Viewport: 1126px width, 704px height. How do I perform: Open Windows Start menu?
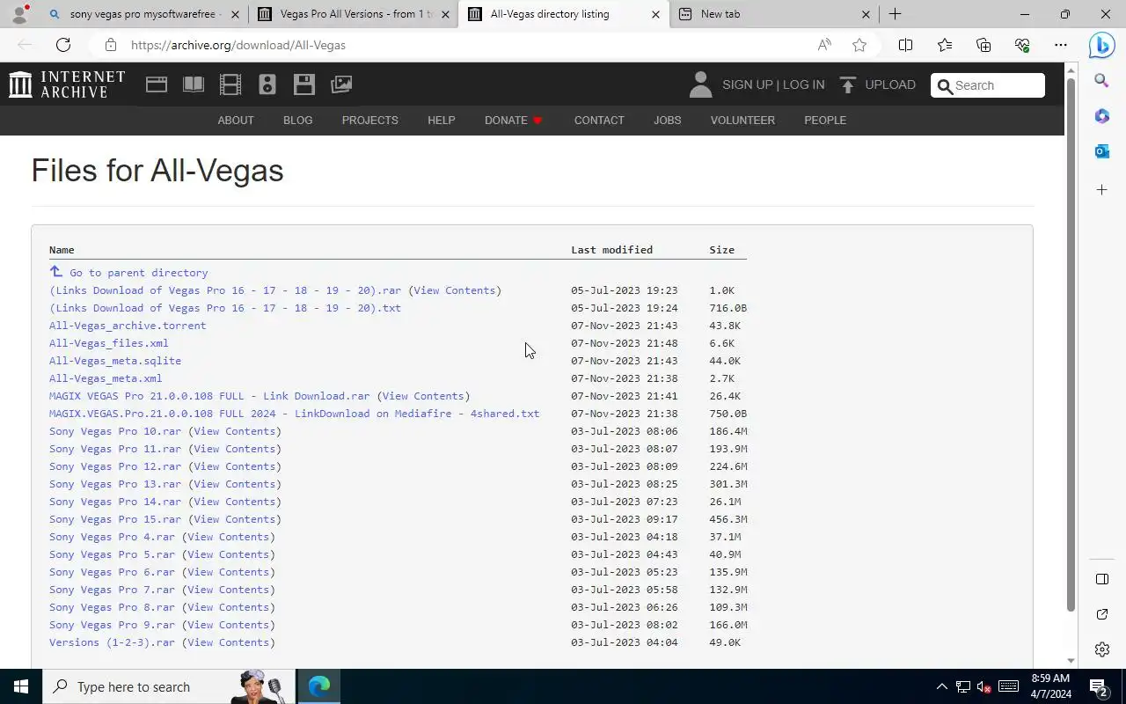tap(21, 686)
